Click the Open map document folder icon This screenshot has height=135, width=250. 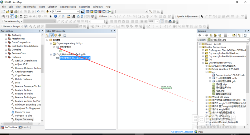(8, 12)
